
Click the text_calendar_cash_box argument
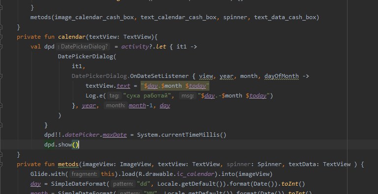point(178,17)
